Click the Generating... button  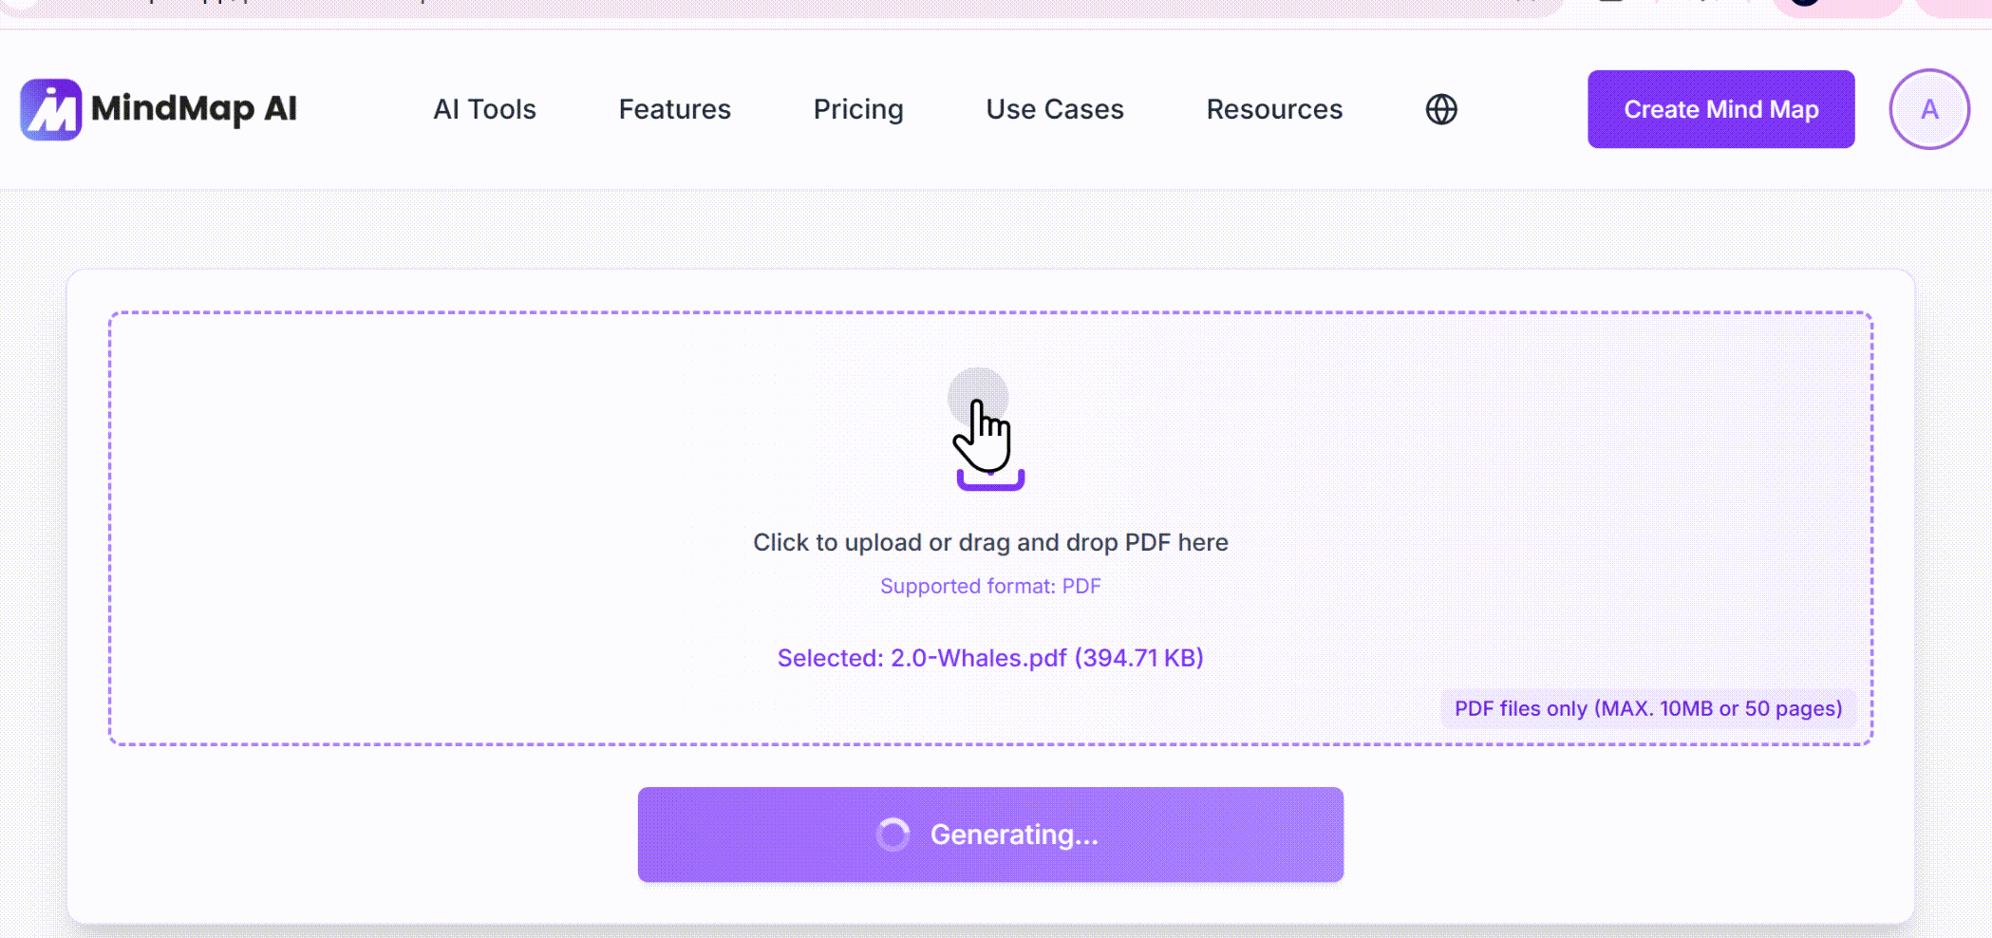tap(990, 835)
